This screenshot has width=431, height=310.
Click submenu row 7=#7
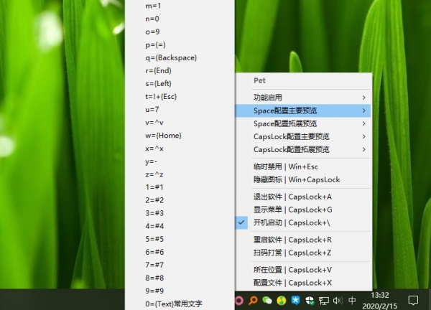coord(180,265)
